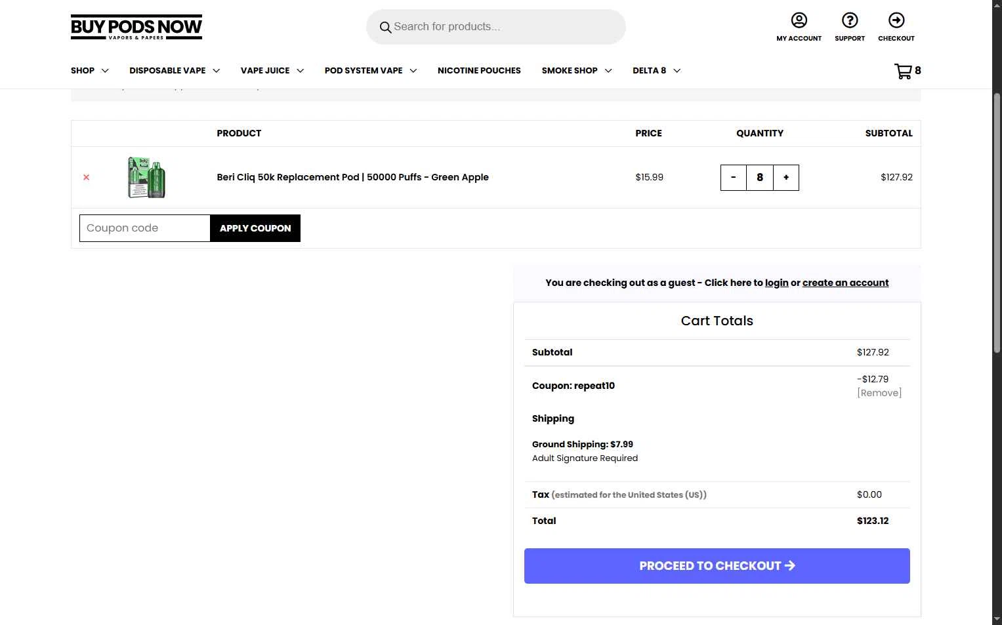Screen dimensions: 1002x625
Task: Click the Coupon: repeat10 label
Action: (x=574, y=386)
